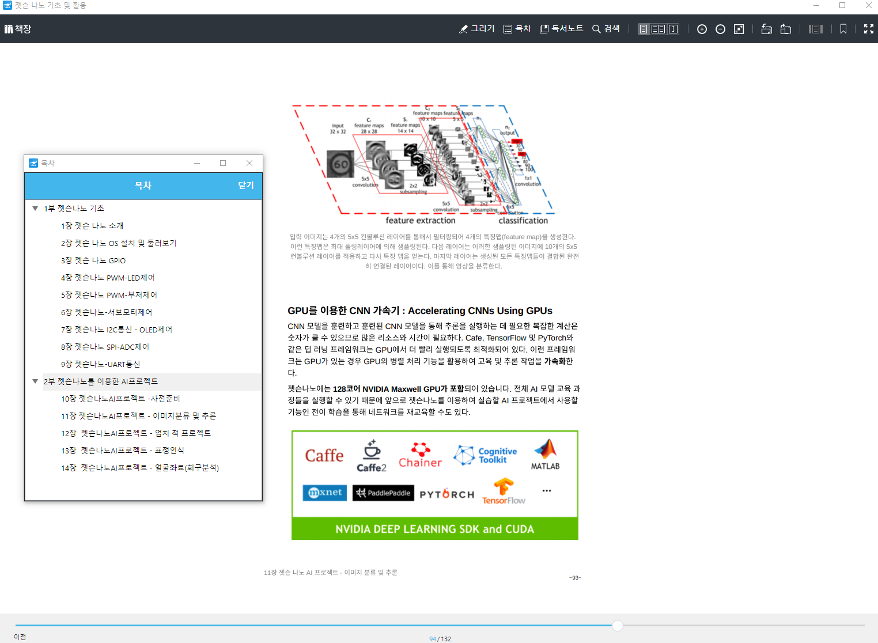The image size is (878, 643).
Task: Click the fit-to-screen icon
Action: (739, 29)
